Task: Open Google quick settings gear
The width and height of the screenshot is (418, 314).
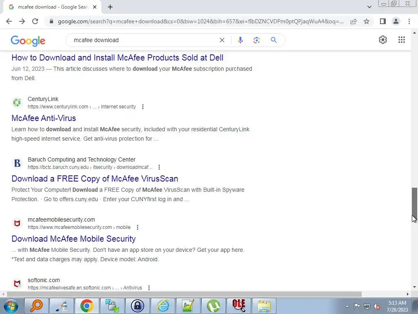Action: (x=383, y=40)
